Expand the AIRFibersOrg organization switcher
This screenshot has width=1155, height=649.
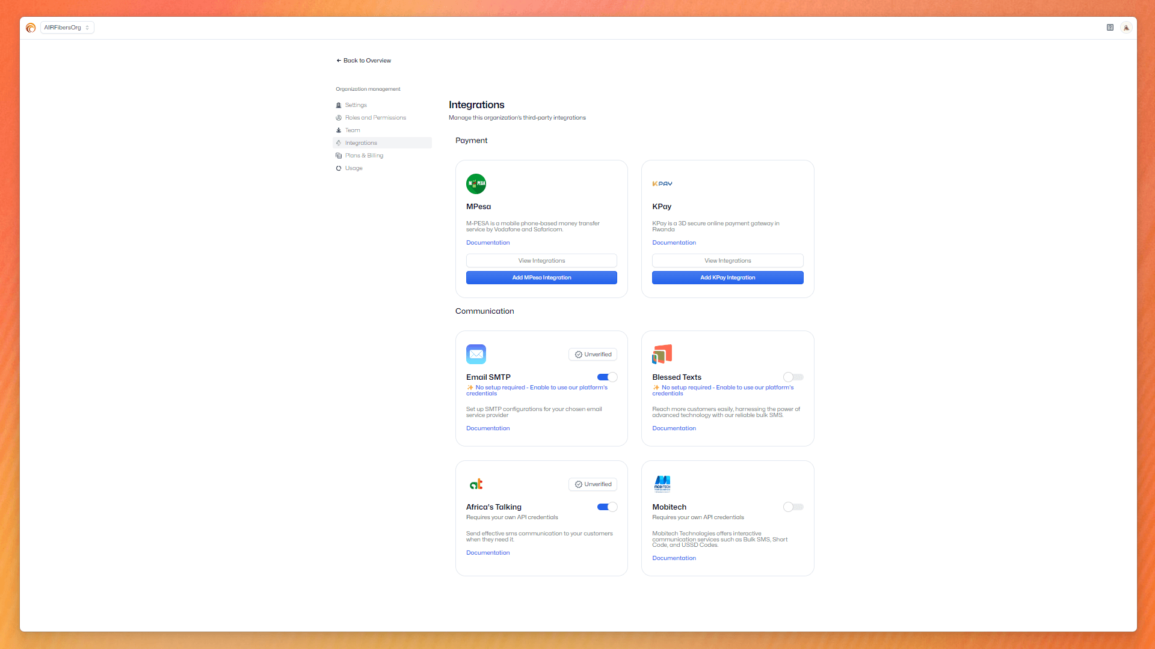pos(67,28)
